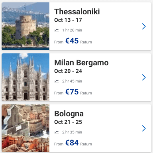Click the Oct 21 - 25 dates

(x=68, y=122)
